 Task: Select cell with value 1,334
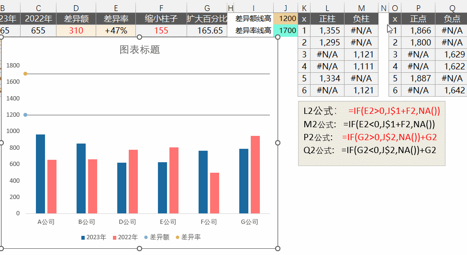[327, 78]
